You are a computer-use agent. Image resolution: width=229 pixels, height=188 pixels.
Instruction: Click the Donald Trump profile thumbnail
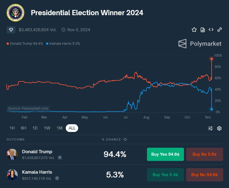pyautogui.click(x=12, y=154)
